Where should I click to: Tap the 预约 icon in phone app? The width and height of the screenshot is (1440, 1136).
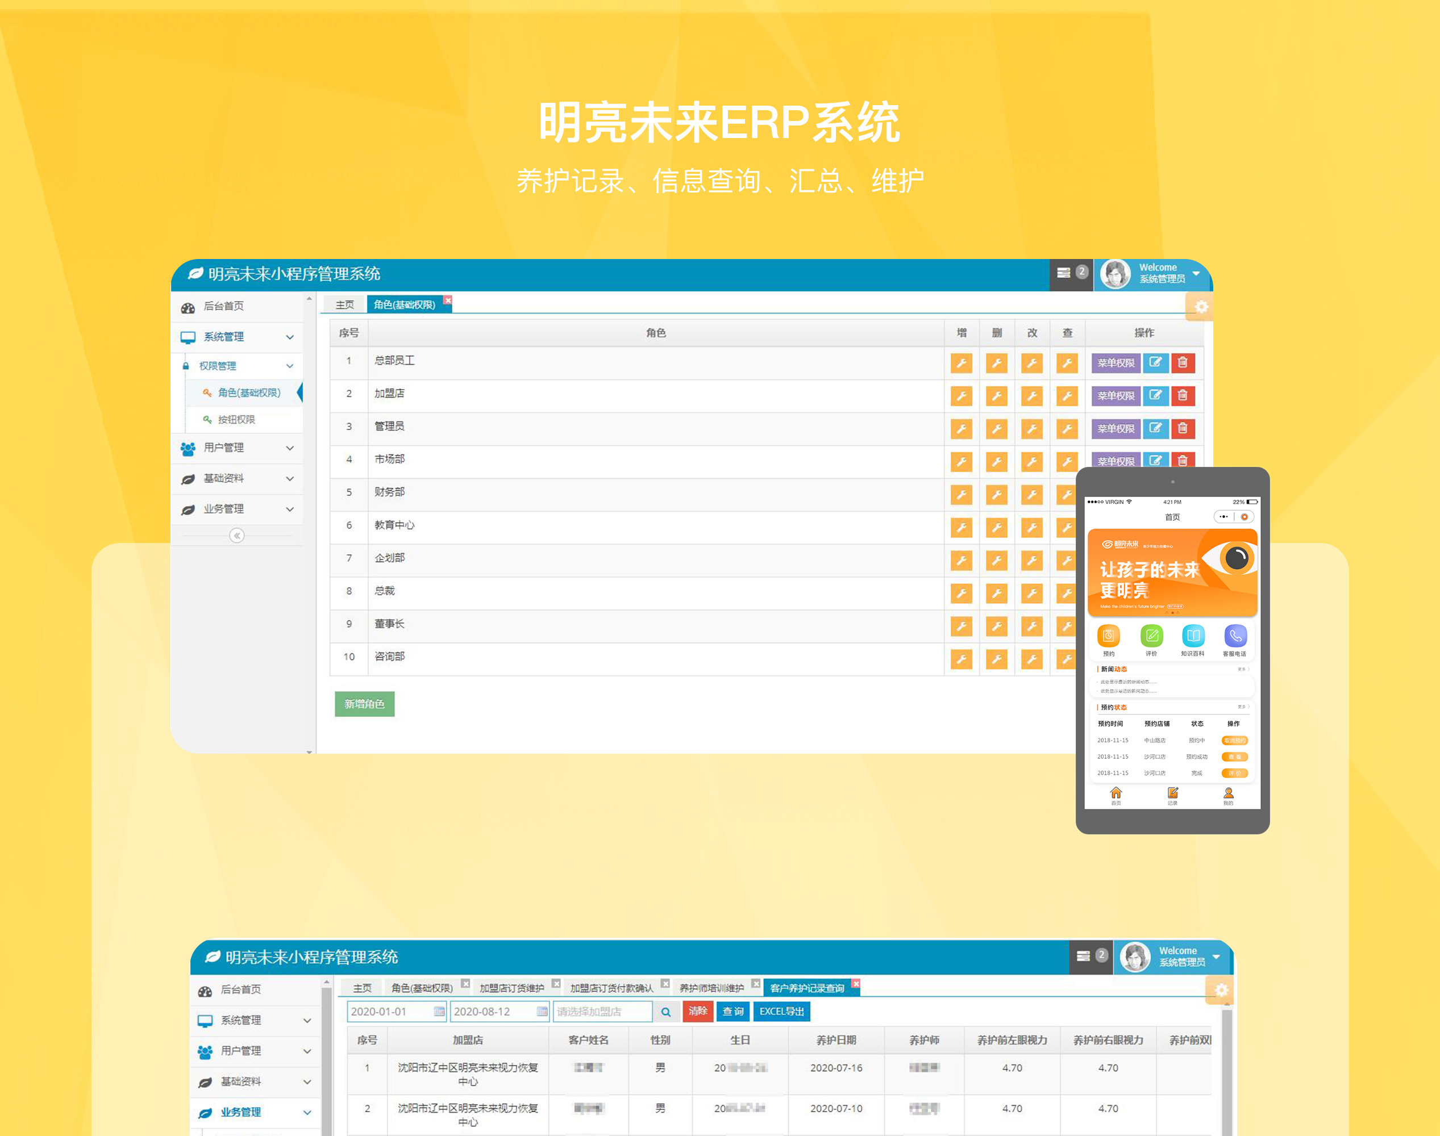[x=1108, y=637]
